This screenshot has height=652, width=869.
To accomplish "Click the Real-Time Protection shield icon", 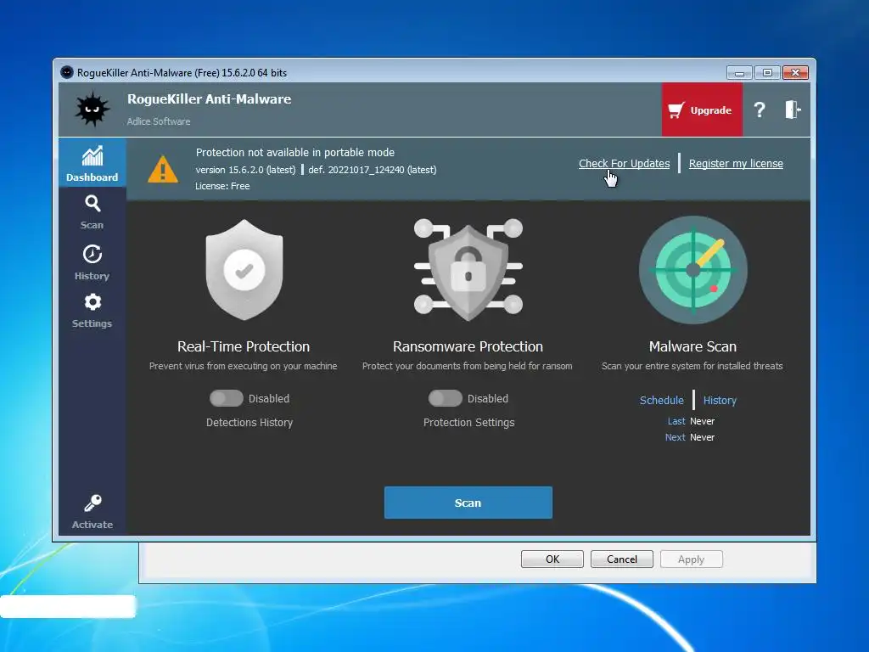I will (244, 270).
